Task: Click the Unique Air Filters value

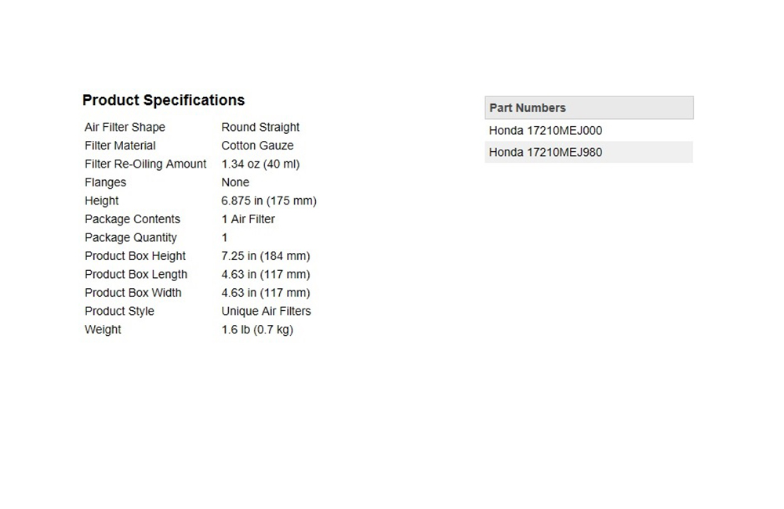Action: click(266, 311)
